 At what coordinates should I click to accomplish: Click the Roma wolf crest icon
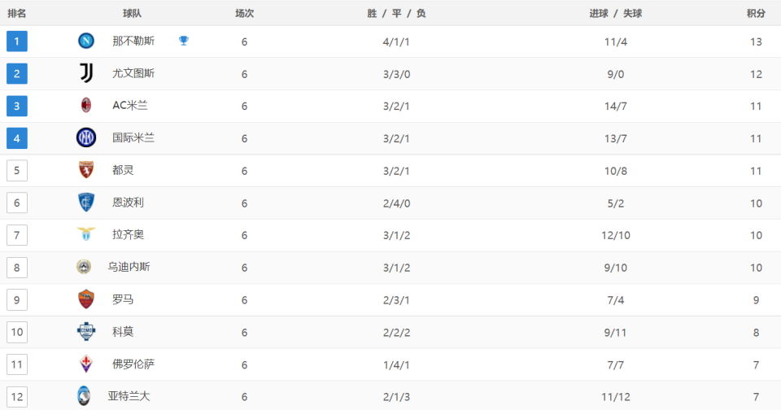(x=86, y=299)
